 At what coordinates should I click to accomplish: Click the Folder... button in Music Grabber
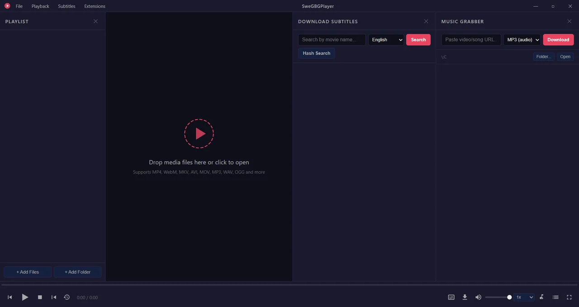click(x=544, y=57)
